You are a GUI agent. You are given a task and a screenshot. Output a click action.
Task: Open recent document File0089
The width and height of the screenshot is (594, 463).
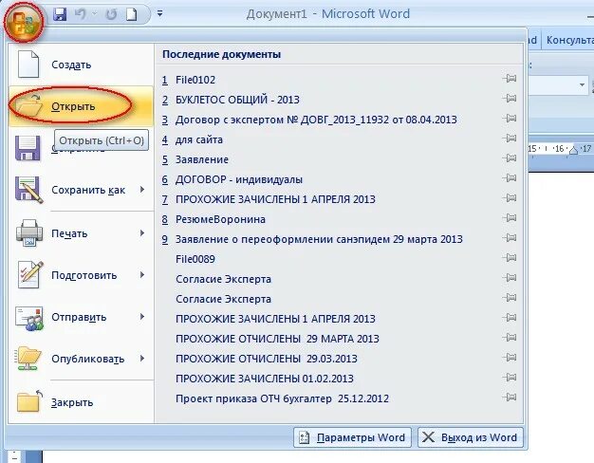pyautogui.click(x=195, y=259)
